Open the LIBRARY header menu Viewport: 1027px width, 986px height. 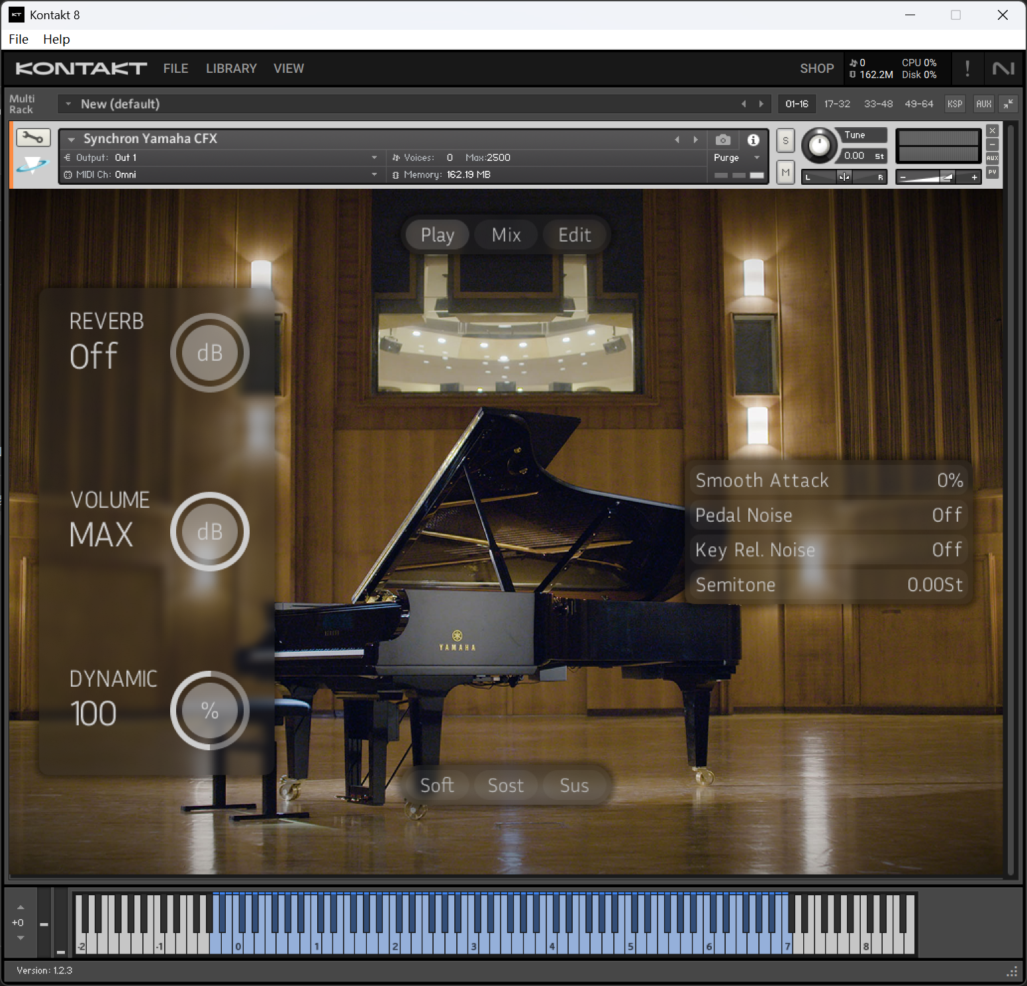(x=231, y=68)
